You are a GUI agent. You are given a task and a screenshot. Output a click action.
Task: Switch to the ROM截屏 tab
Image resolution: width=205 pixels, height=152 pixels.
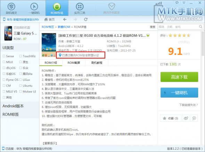click(x=74, y=63)
